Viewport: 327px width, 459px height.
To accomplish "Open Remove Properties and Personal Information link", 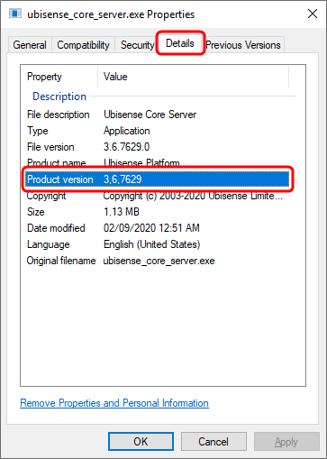I will (x=114, y=403).
